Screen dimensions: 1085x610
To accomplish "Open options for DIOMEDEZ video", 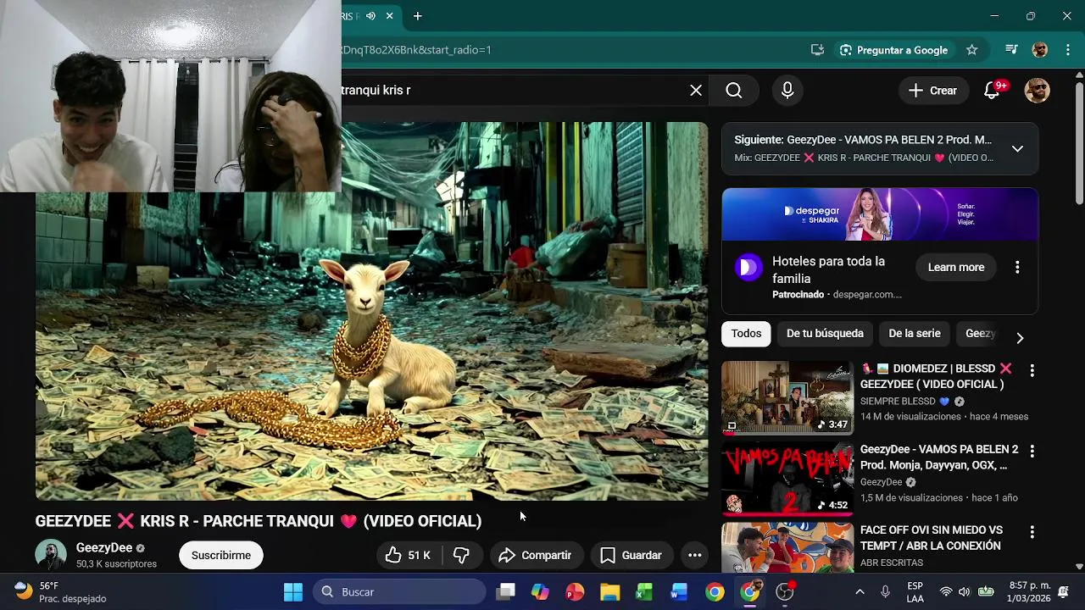I will 1032,370.
